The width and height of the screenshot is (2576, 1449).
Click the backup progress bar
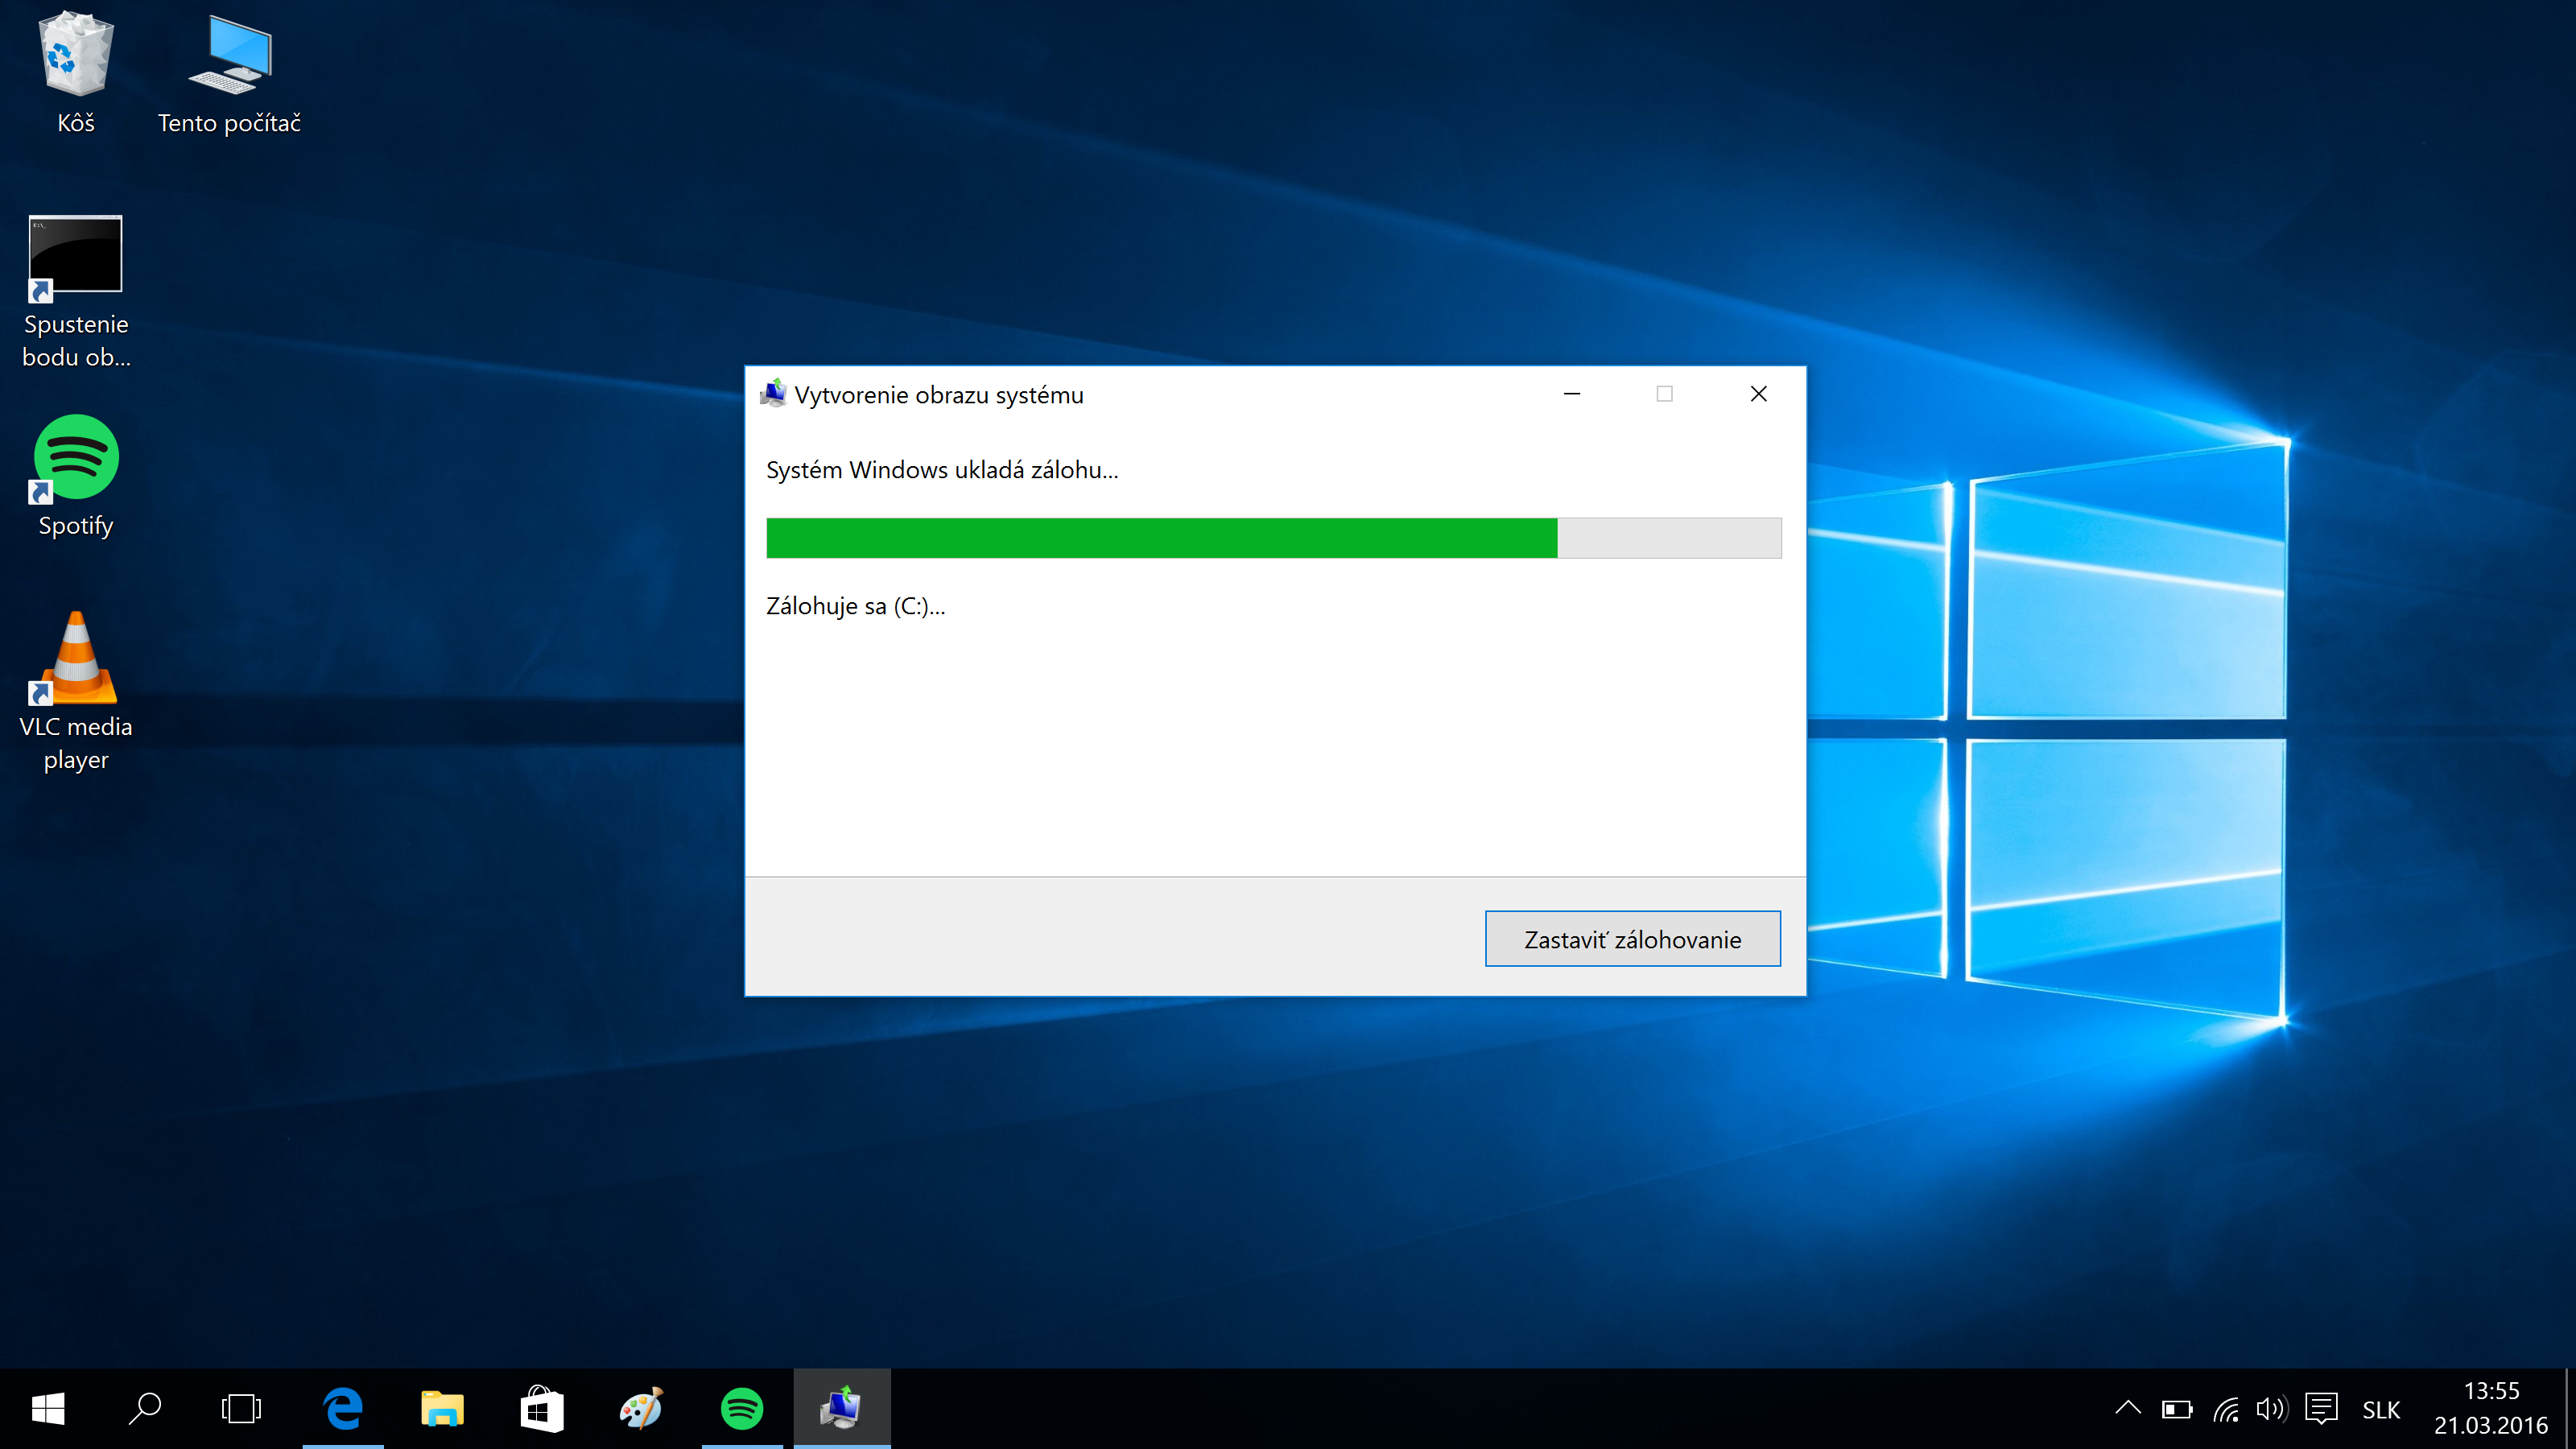coord(1273,538)
